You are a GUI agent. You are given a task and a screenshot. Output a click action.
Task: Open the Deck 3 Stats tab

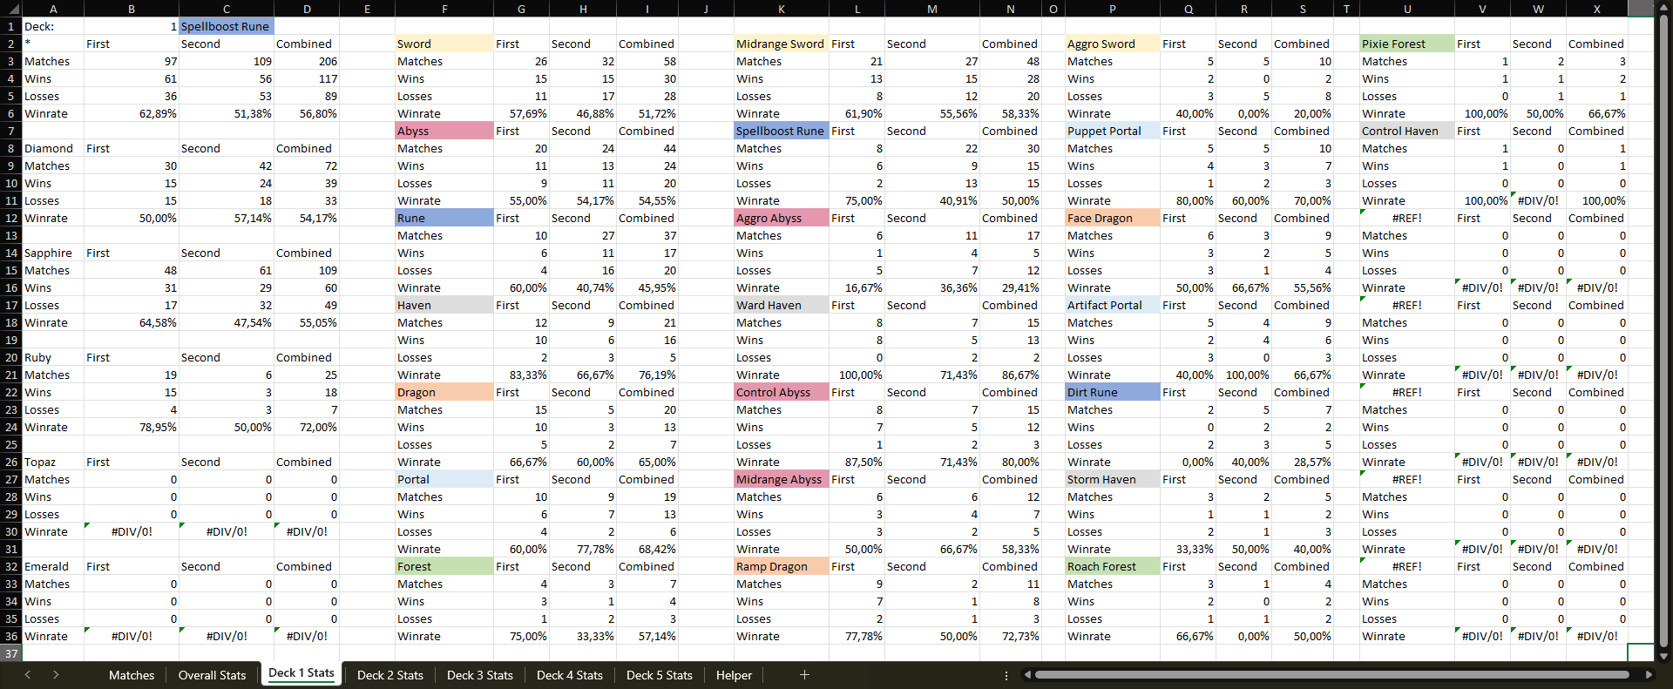click(480, 675)
